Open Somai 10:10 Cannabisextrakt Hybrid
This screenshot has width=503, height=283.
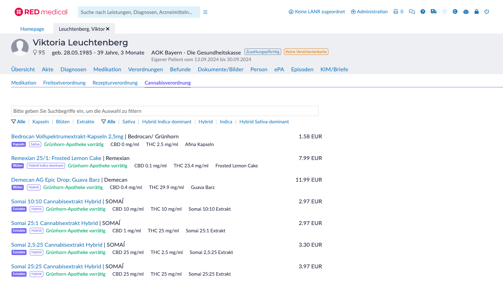(x=56, y=201)
